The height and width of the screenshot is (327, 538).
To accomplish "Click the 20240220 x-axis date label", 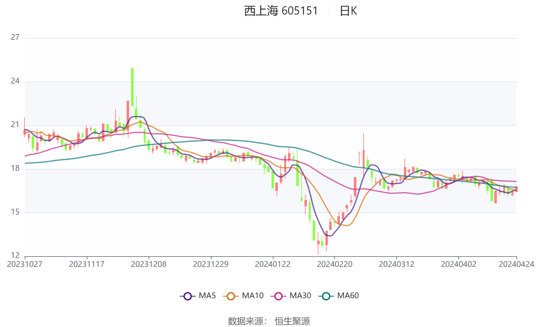I will (335, 264).
